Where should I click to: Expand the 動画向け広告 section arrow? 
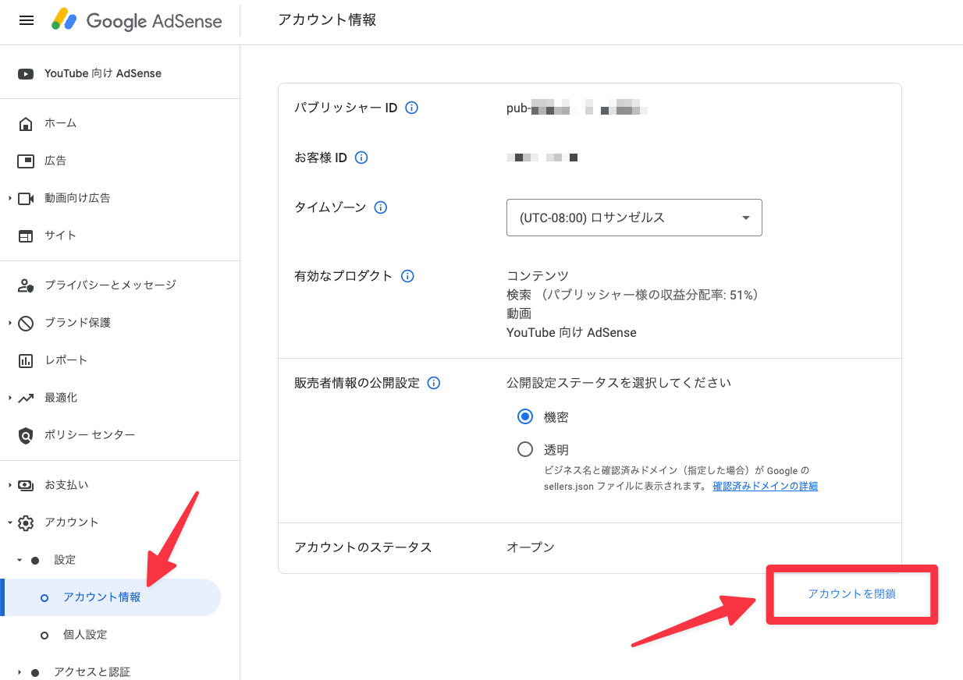10,198
